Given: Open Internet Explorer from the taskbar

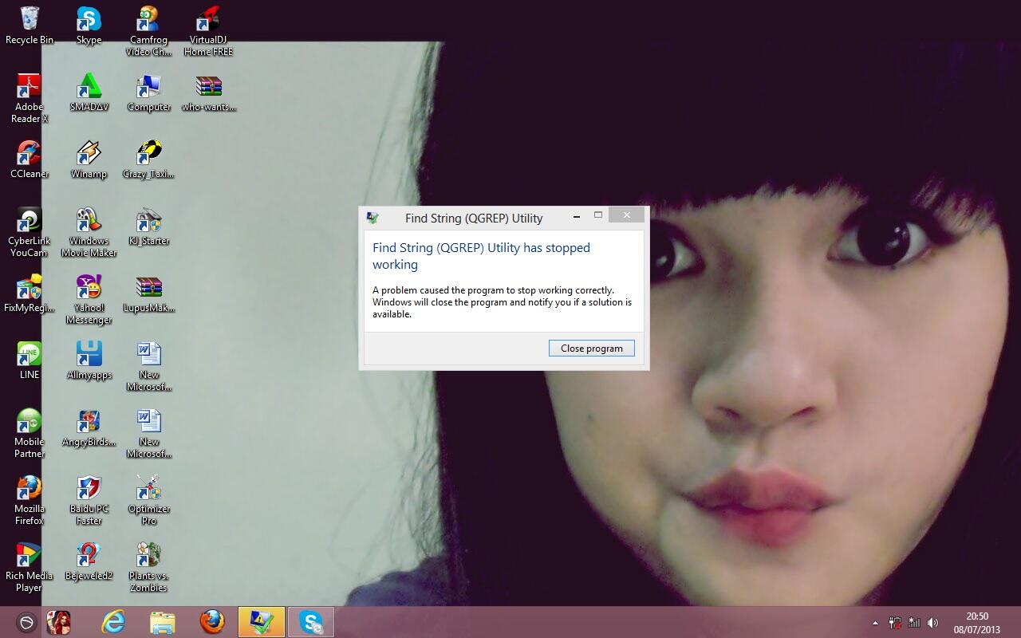Looking at the screenshot, I should click(x=113, y=622).
